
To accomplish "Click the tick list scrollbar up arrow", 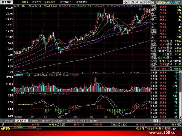I will click(x=180, y=72).
